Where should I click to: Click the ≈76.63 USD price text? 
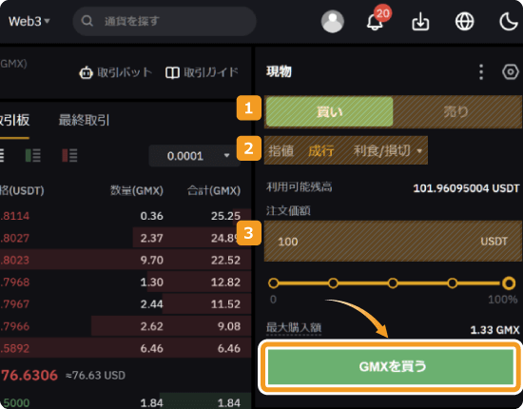95,376
